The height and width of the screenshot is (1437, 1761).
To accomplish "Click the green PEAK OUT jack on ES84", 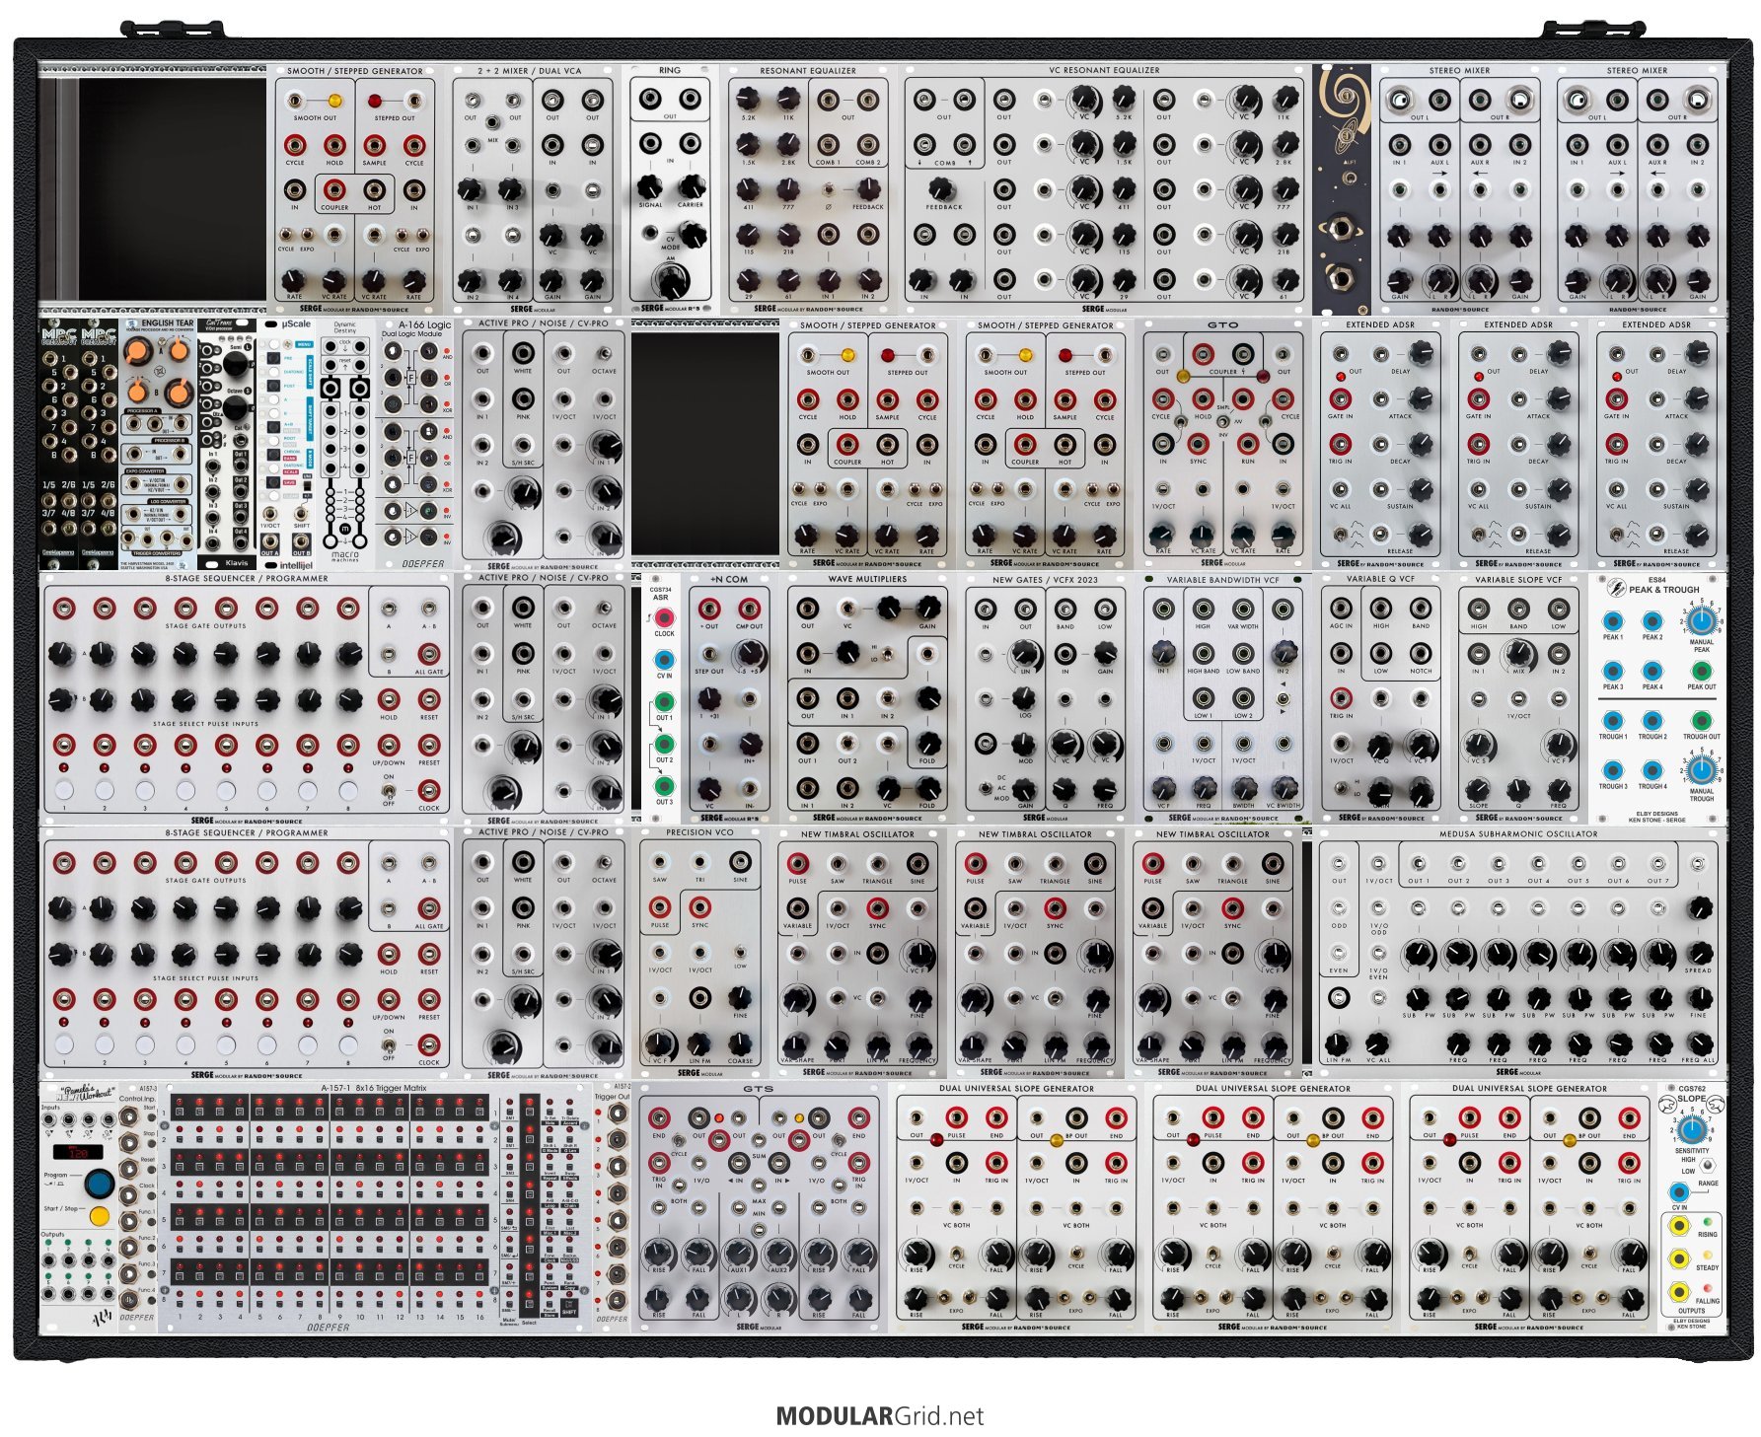I will (1700, 672).
